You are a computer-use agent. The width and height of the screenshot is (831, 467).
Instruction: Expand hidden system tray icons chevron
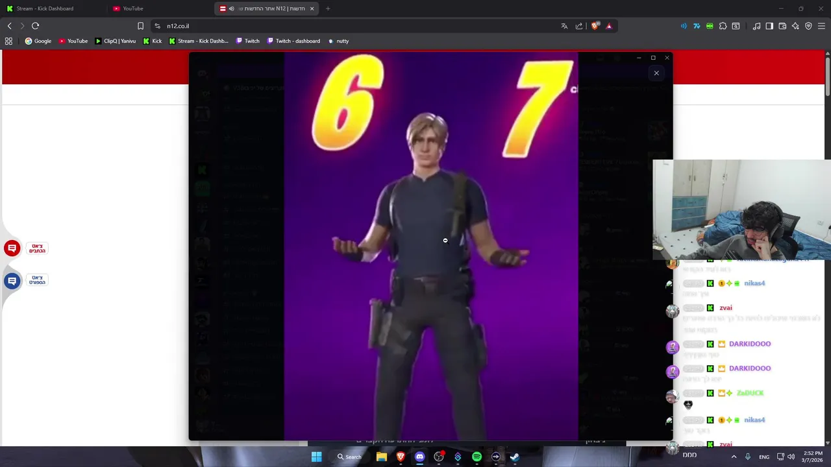734,457
